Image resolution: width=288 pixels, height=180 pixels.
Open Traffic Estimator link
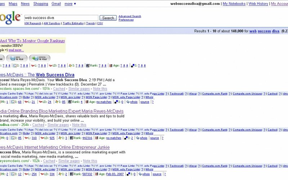(73, 23)
